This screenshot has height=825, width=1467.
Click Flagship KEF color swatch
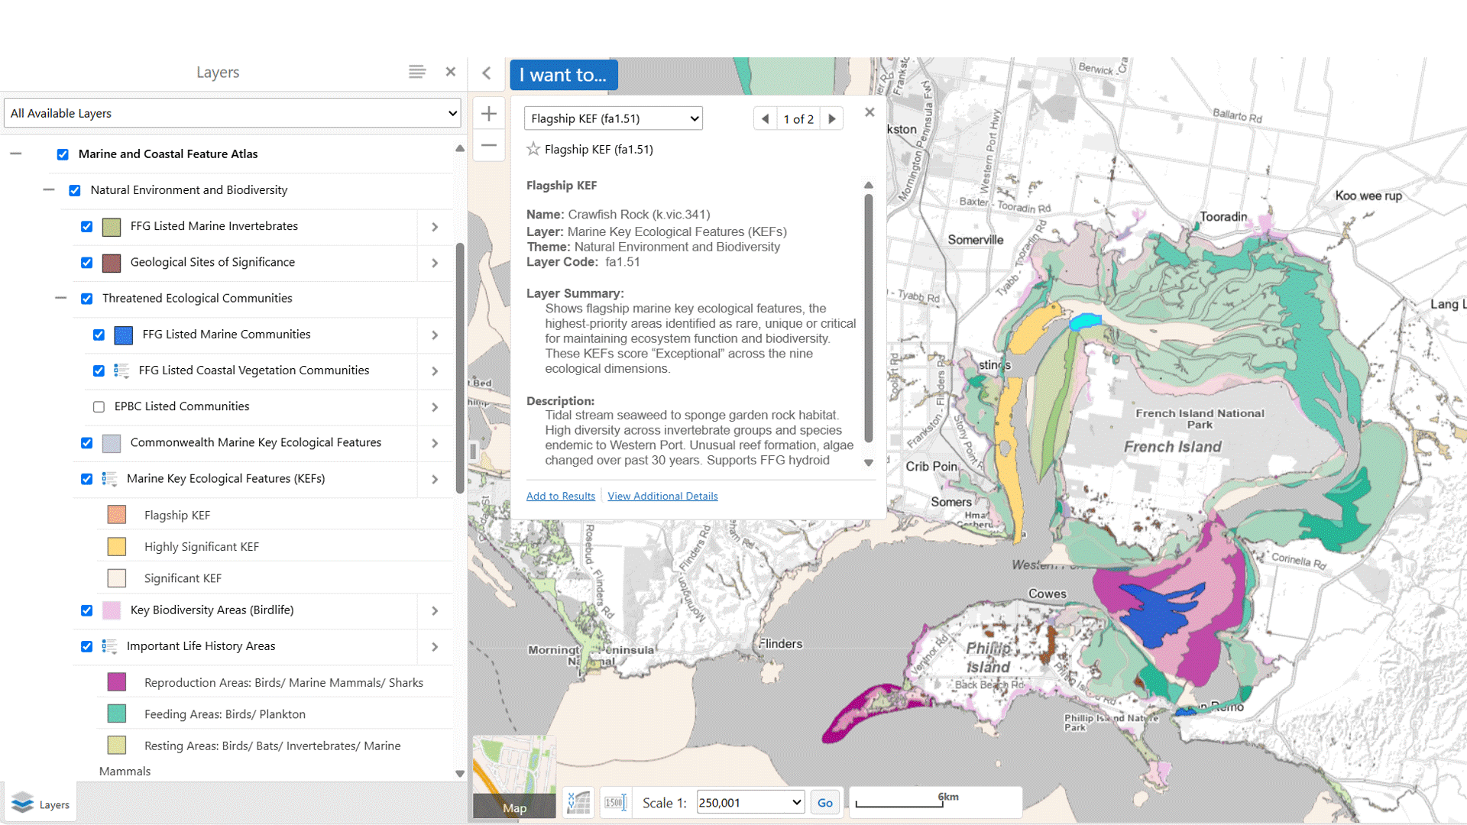pos(117,515)
